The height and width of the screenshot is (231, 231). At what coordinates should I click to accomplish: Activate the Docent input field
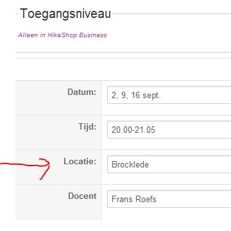click(x=169, y=199)
